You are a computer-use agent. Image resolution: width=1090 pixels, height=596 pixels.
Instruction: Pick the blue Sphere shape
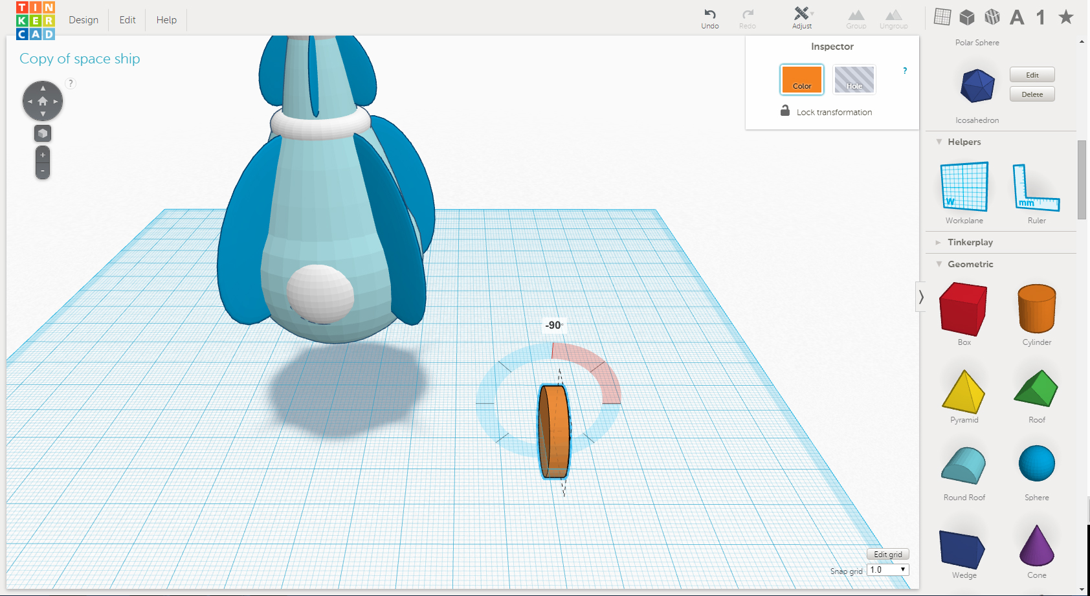pyautogui.click(x=1037, y=463)
